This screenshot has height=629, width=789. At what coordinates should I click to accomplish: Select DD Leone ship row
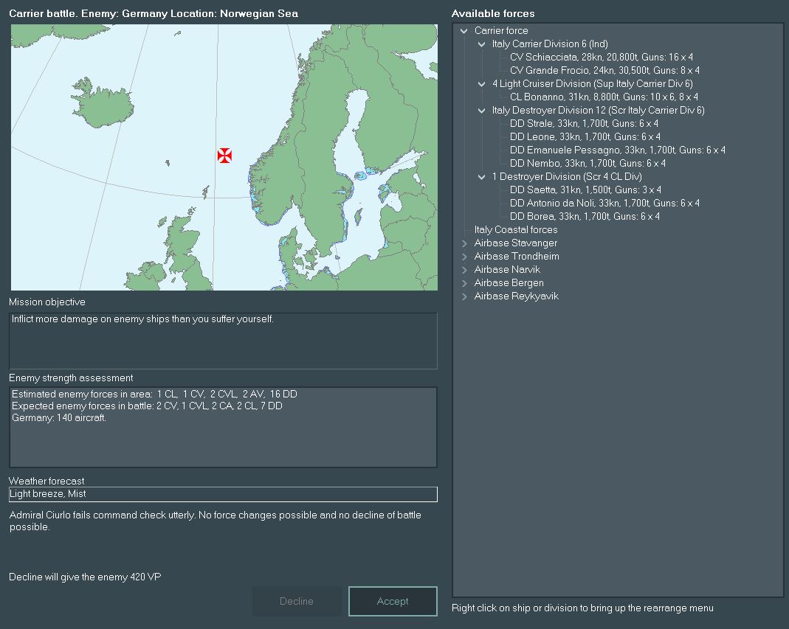[585, 136]
